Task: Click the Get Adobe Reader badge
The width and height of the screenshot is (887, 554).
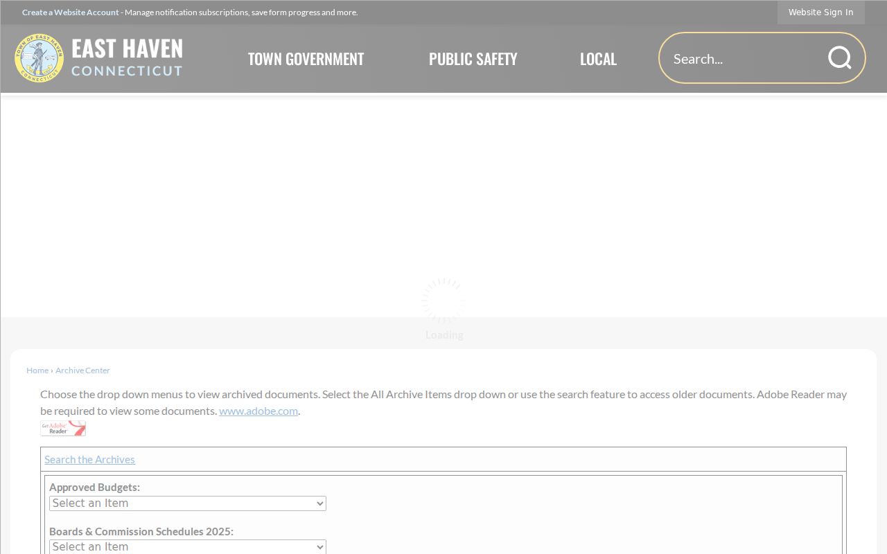Action: [x=63, y=428]
